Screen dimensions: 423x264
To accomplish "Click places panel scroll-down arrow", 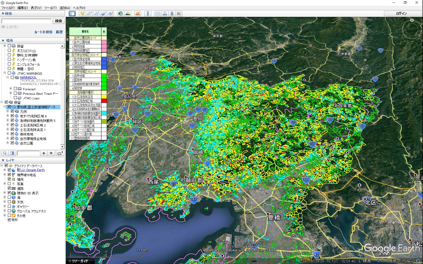I will 62,147.
